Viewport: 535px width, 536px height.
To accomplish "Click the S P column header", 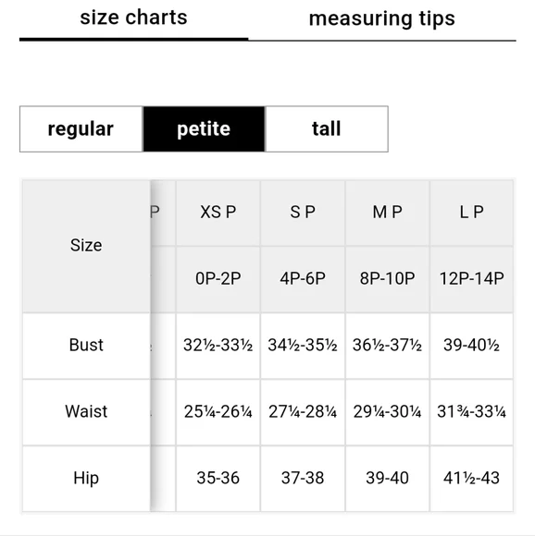I will coord(303,213).
